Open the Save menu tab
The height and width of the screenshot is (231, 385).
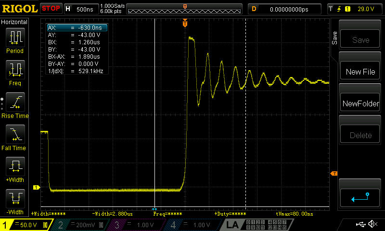[x=334, y=38]
